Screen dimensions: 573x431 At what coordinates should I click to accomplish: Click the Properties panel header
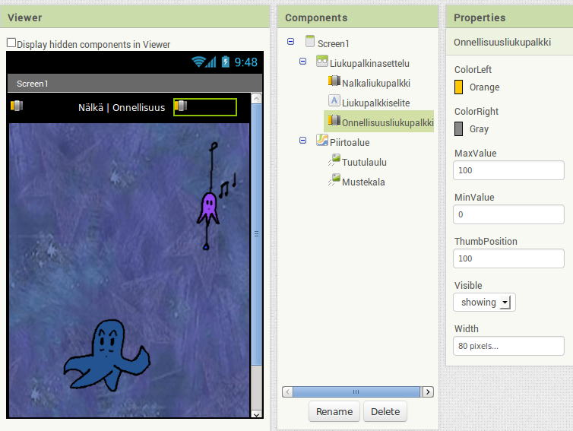coord(509,17)
